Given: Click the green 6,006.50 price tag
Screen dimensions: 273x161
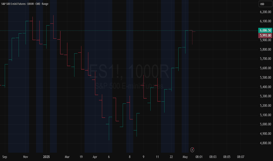Looking at the screenshot, I should coord(265,30).
